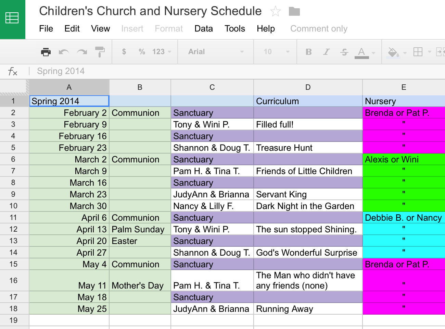
Task: Click formula bar showing Spring 2014
Action: 61,71
